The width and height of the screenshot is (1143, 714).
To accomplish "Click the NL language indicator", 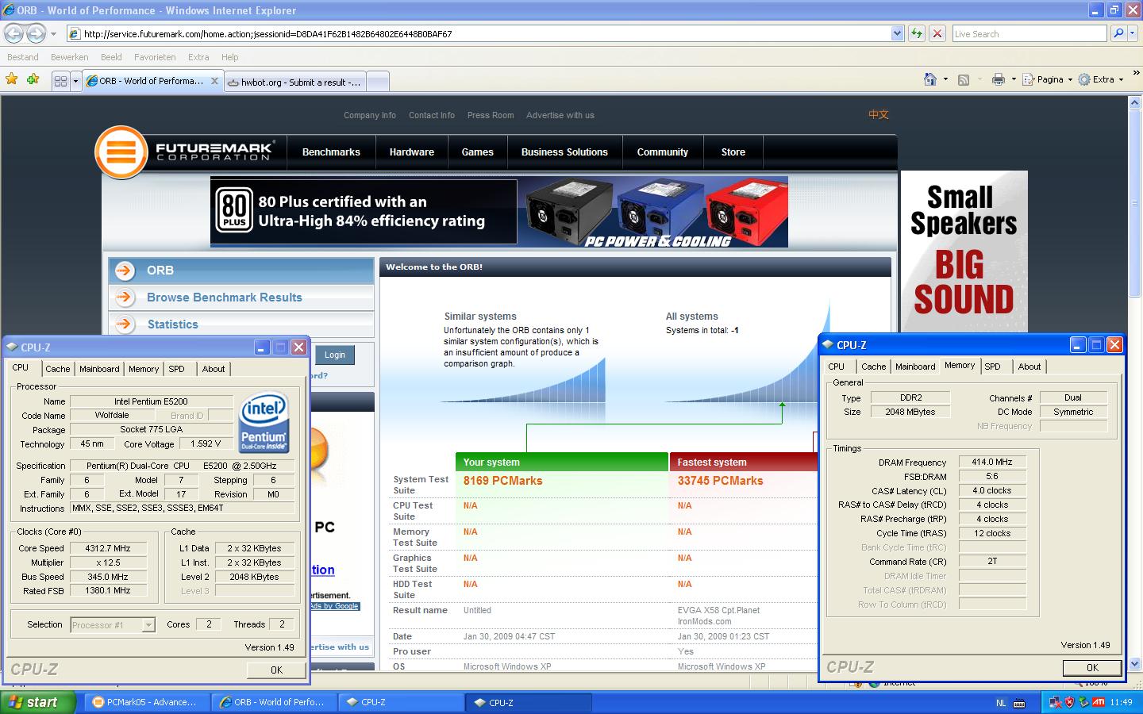I will 1000,703.
